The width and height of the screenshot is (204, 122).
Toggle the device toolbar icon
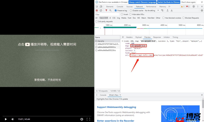click(101, 7)
